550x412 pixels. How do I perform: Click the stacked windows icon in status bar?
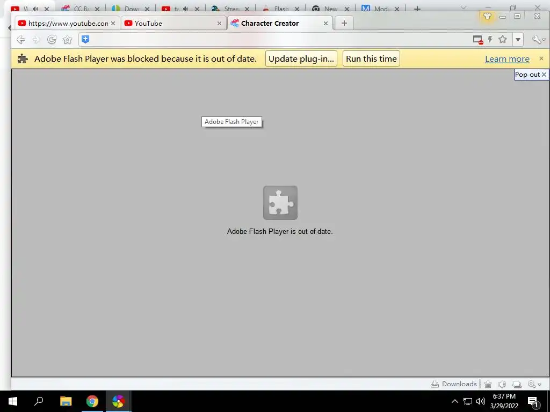coord(517,384)
